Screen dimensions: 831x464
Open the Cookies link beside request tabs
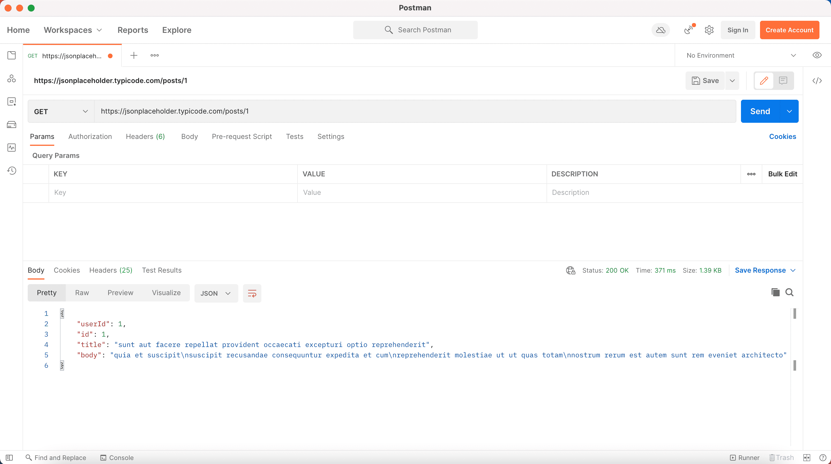(782, 137)
